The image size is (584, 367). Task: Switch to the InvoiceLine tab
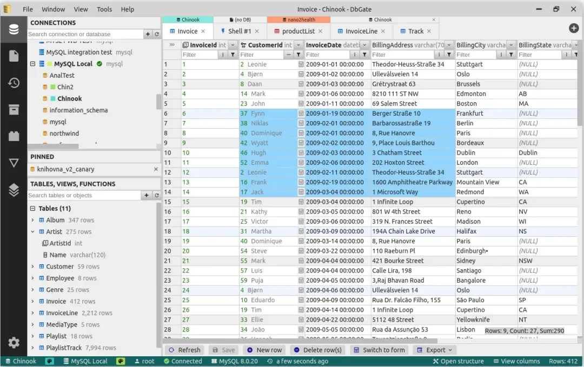(361, 31)
